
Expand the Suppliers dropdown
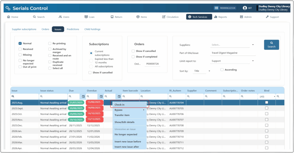(x=253, y=45)
